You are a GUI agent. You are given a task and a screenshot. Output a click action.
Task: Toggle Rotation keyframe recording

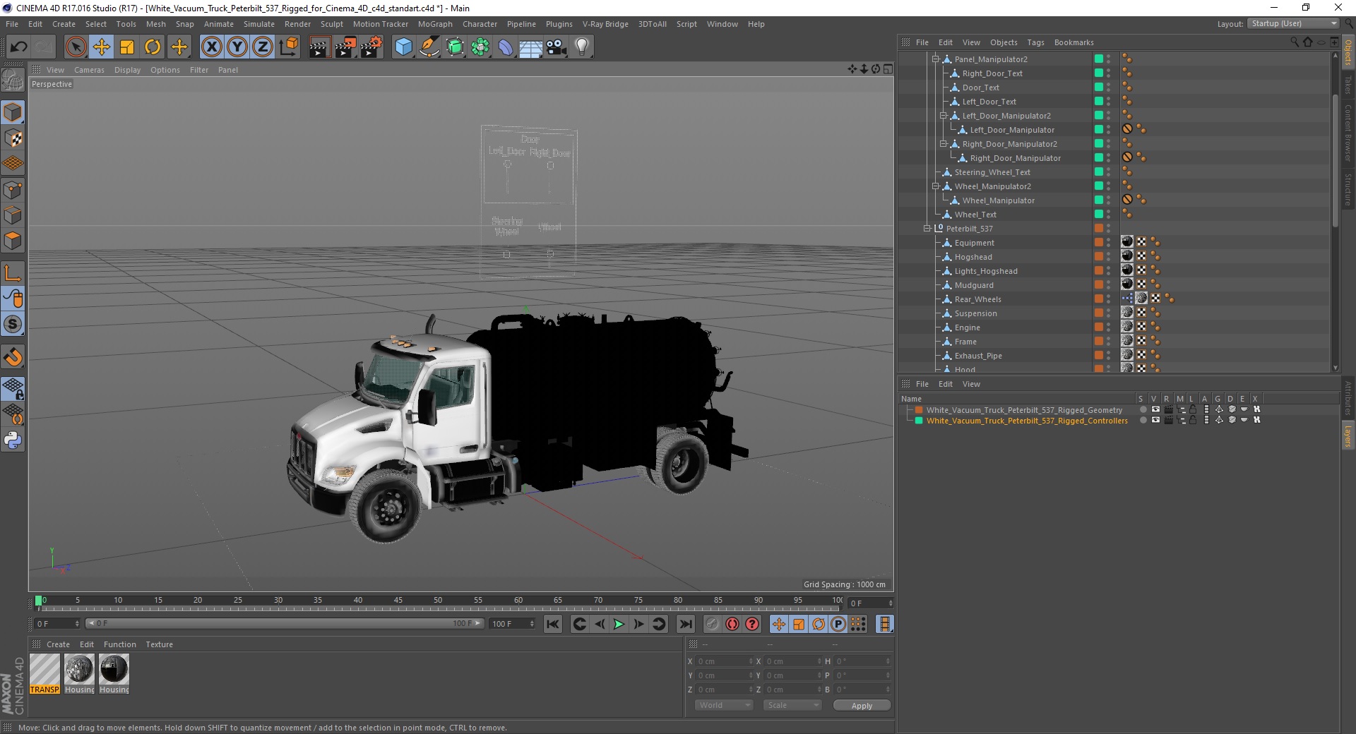pyautogui.click(x=819, y=624)
